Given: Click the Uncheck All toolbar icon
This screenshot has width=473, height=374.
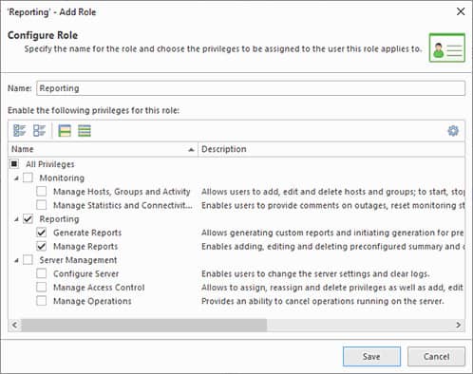Looking at the screenshot, I should (x=40, y=130).
